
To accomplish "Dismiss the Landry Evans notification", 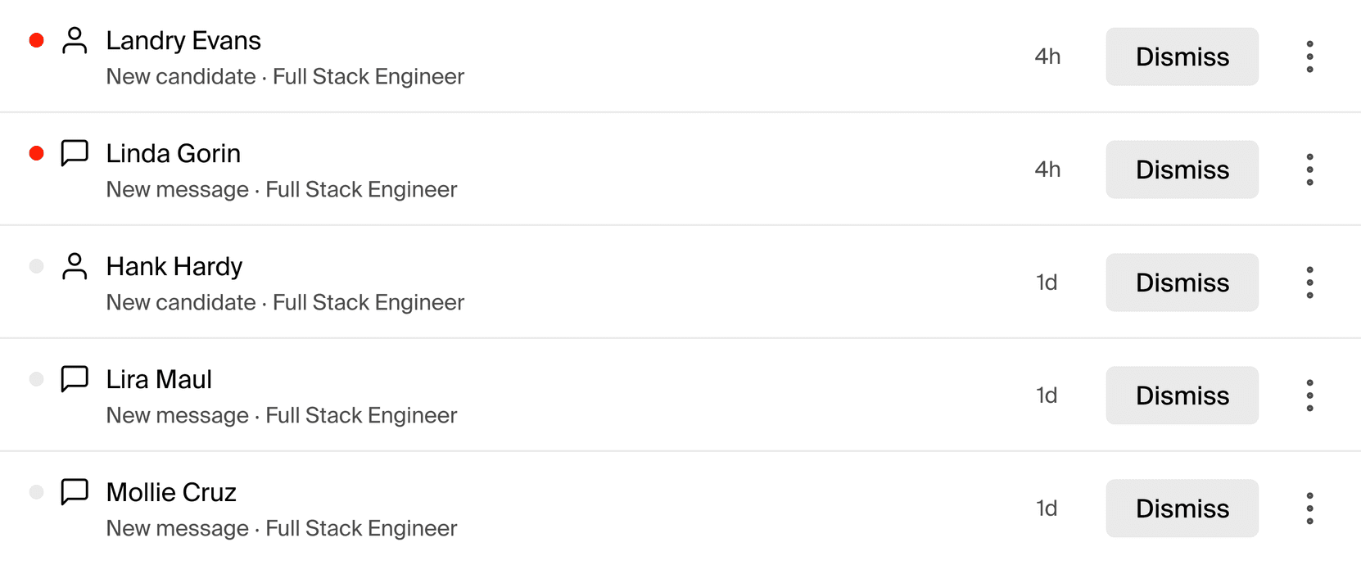I will [1182, 56].
